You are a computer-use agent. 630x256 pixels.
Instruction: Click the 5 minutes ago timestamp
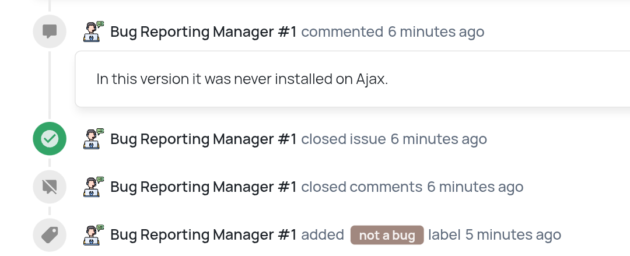513,235
